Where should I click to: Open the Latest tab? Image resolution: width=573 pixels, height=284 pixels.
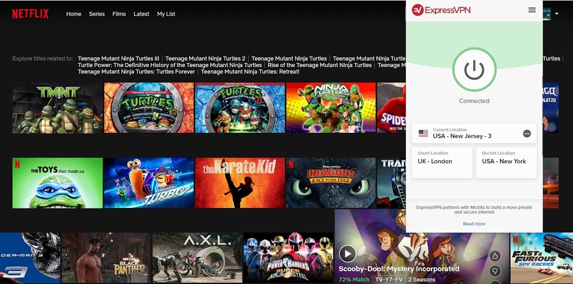tap(142, 14)
